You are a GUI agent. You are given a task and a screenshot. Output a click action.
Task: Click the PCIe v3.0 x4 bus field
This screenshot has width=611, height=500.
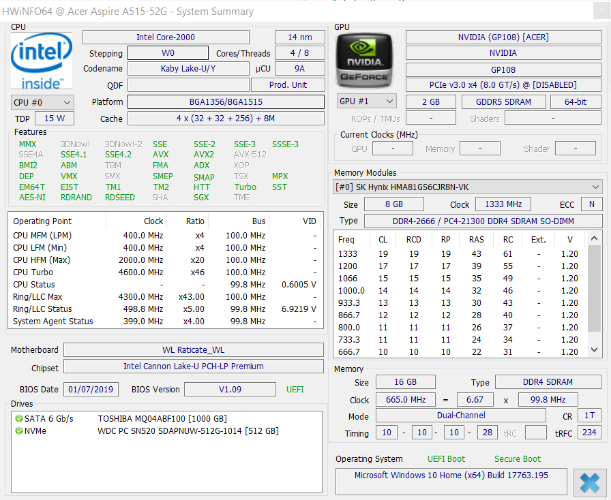(503, 85)
